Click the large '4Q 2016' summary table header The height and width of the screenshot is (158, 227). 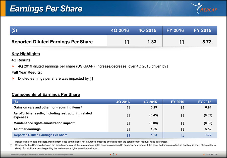tap(120, 30)
